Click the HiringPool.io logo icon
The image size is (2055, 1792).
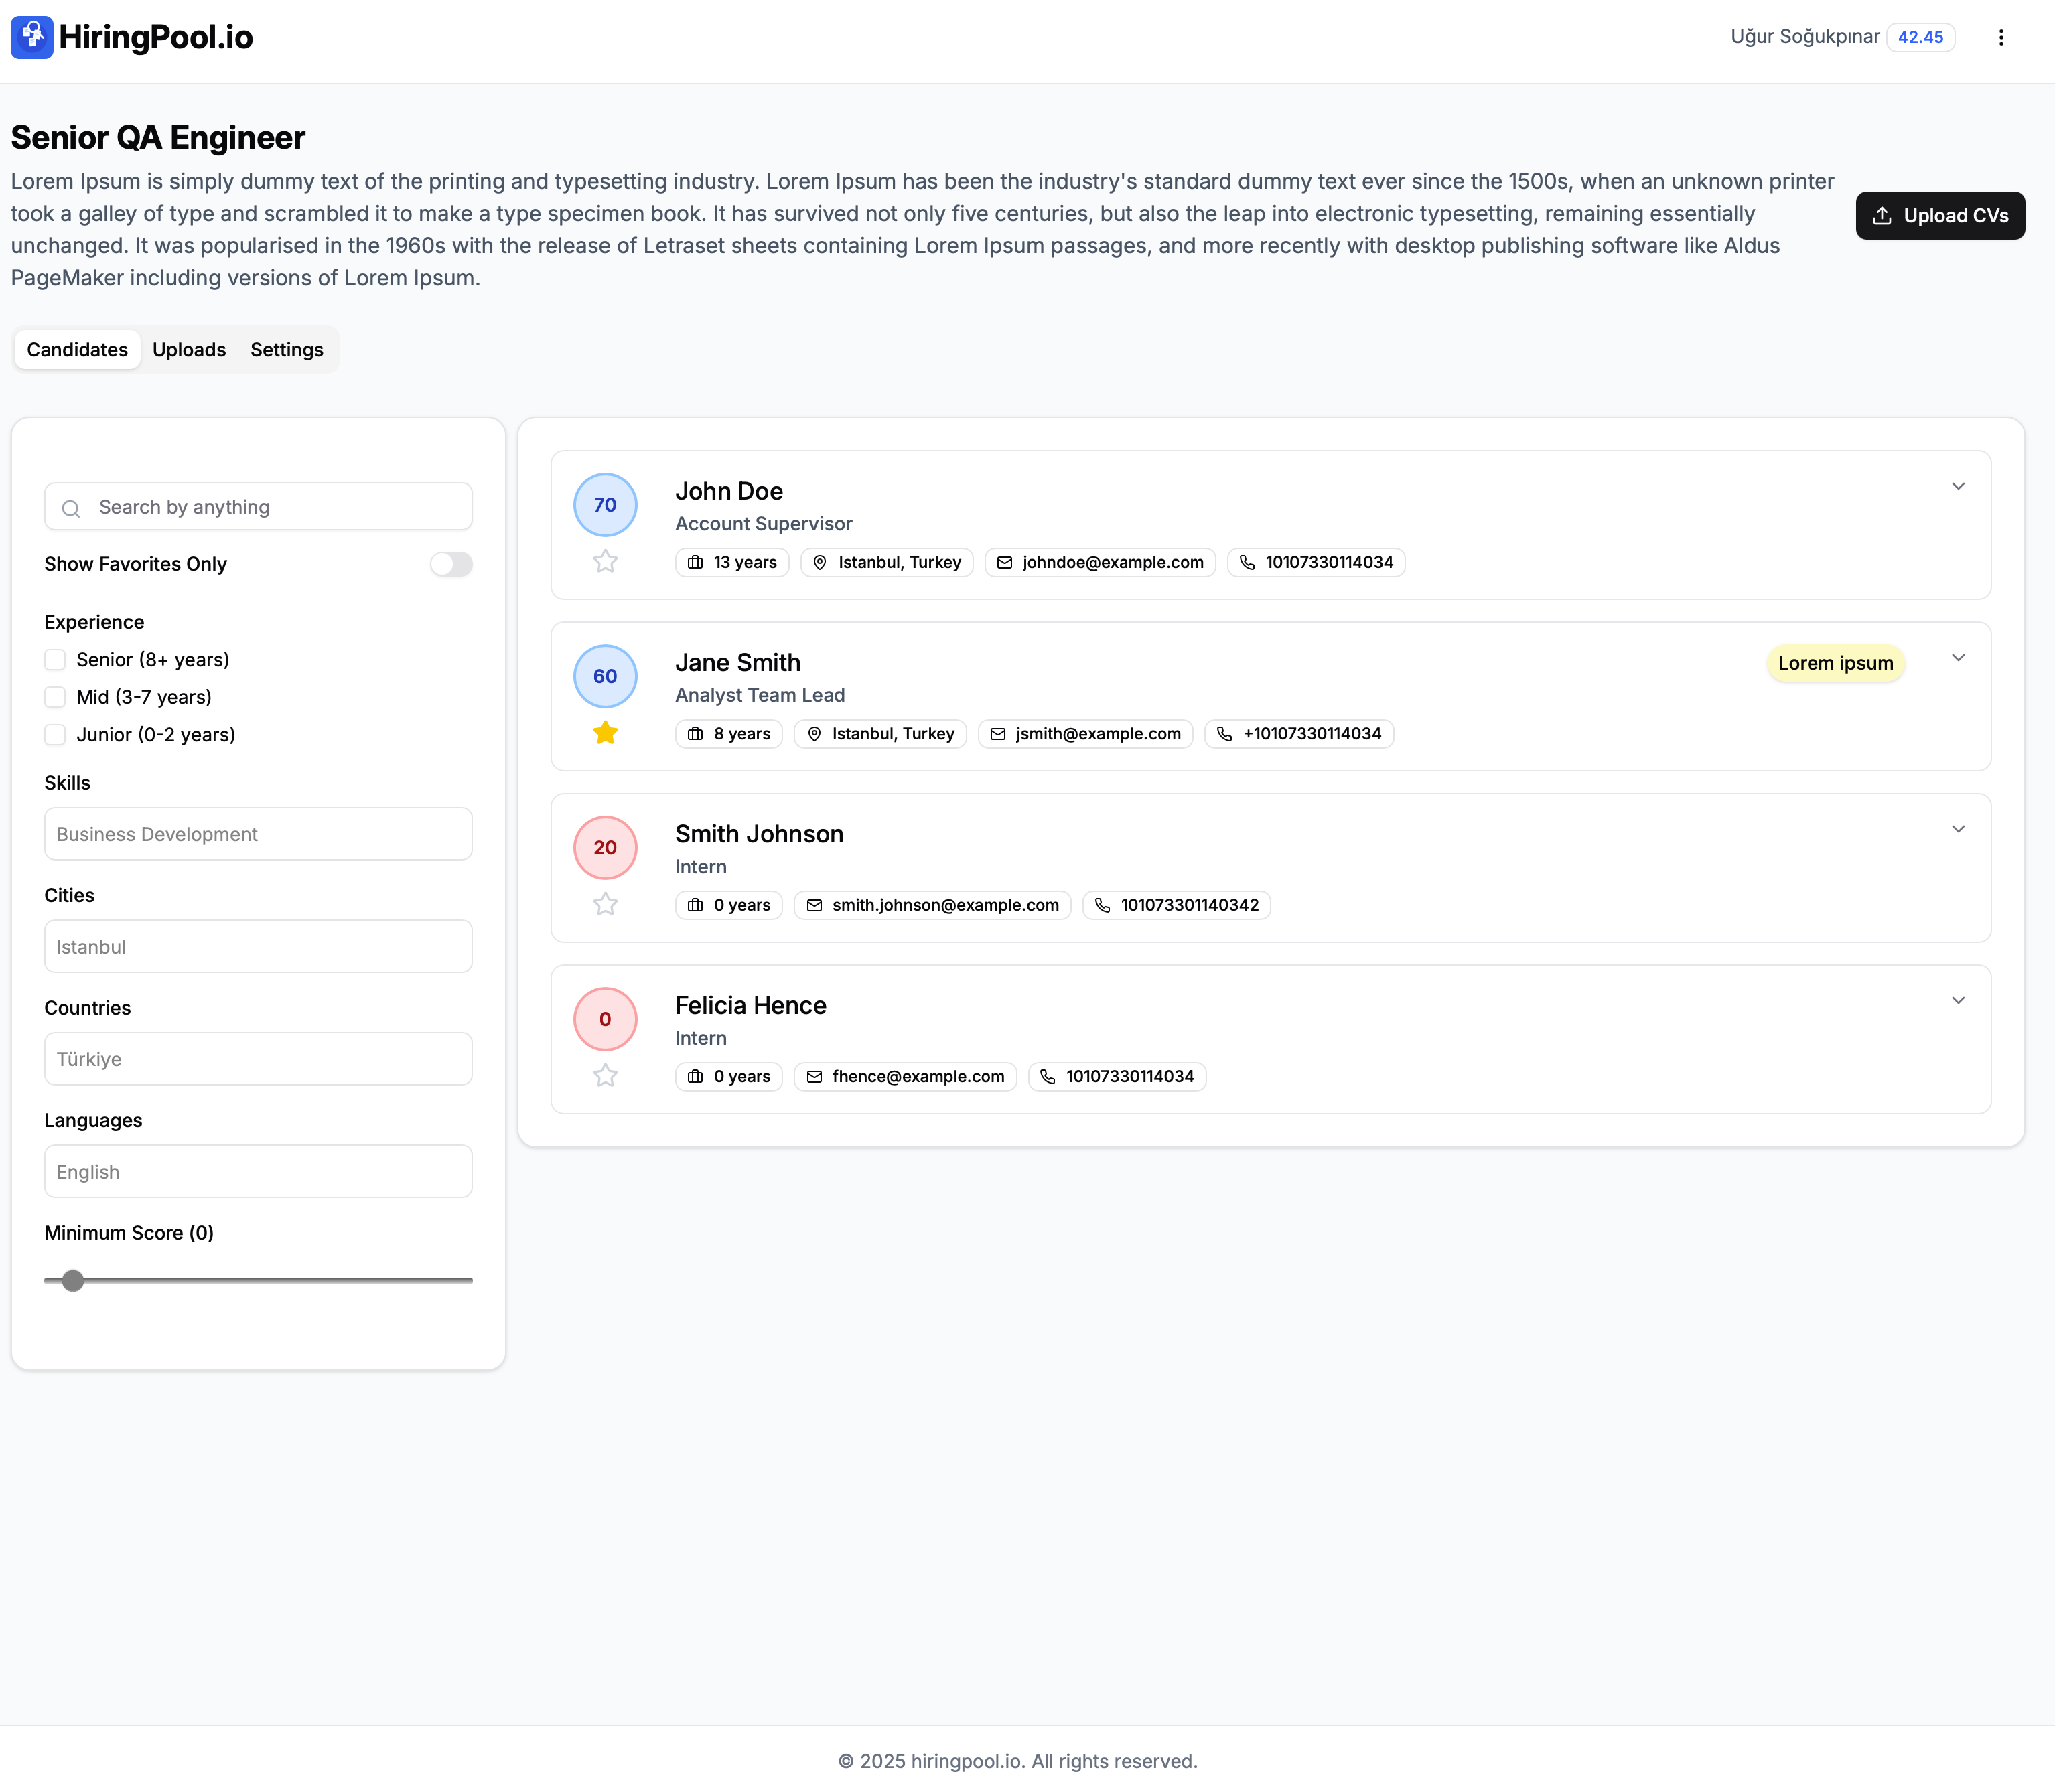[32, 37]
